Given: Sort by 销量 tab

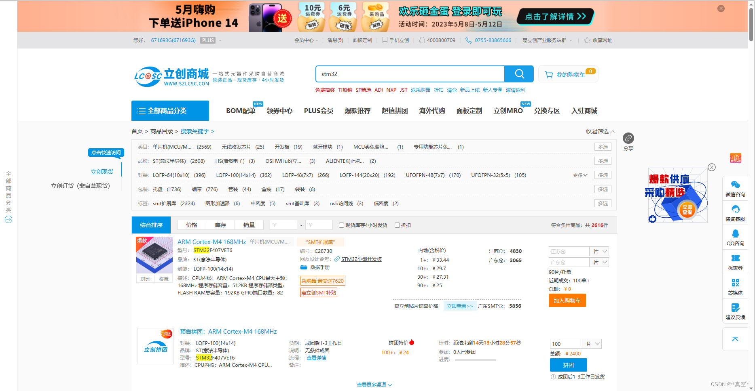Looking at the screenshot, I should pyautogui.click(x=249, y=225).
